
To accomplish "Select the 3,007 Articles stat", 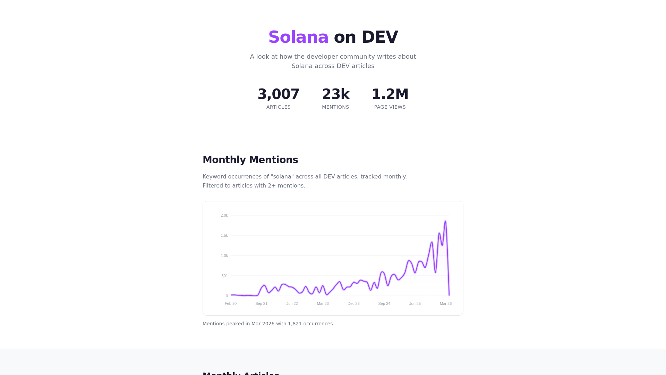I will click(x=278, y=98).
